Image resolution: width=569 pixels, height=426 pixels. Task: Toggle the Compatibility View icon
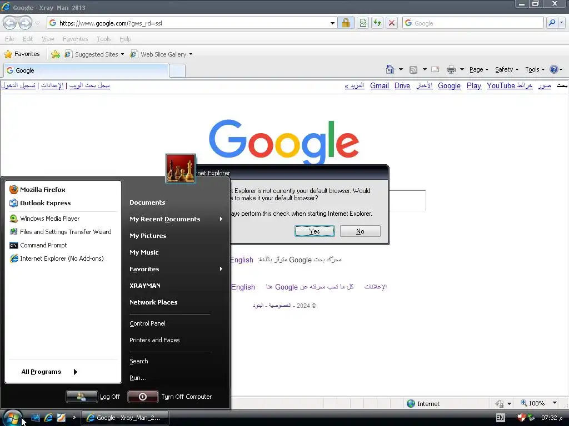363,23
